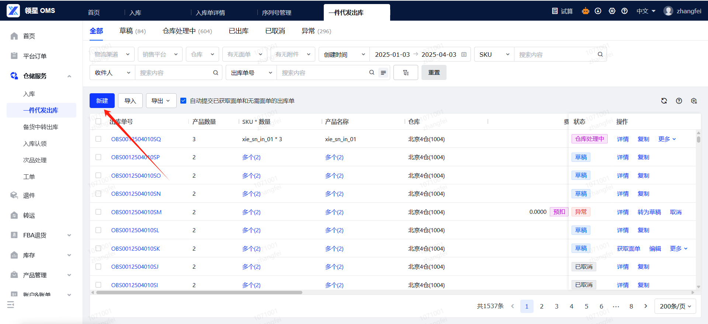Open the settings gear in header

[612, 11]
